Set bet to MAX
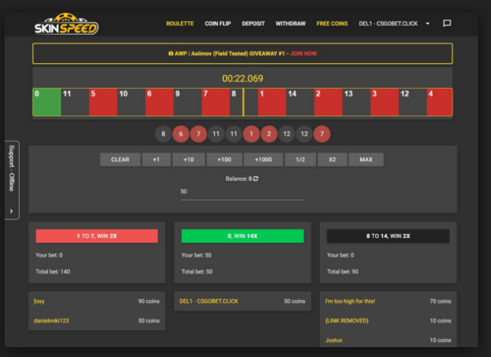Screen dimensions: 491x357 tap(366, 160)
